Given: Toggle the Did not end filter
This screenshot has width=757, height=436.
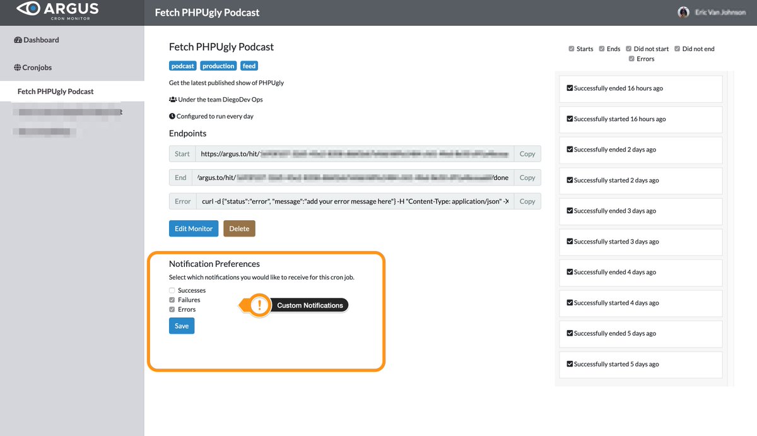Looking at the screenshot, I should 678,49.
